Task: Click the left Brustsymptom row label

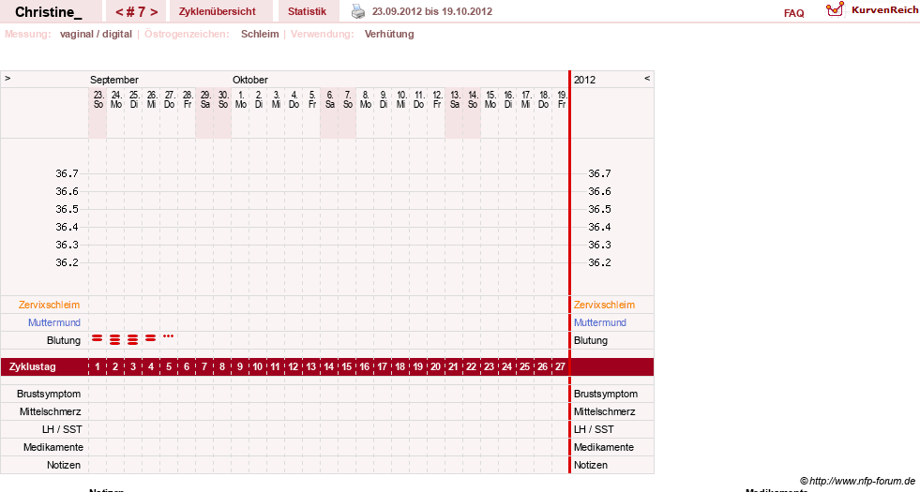Action: (x=49, y=395)
